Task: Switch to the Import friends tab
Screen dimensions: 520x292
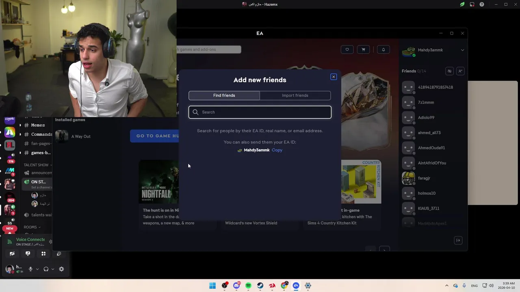Action: pos(295,95)
